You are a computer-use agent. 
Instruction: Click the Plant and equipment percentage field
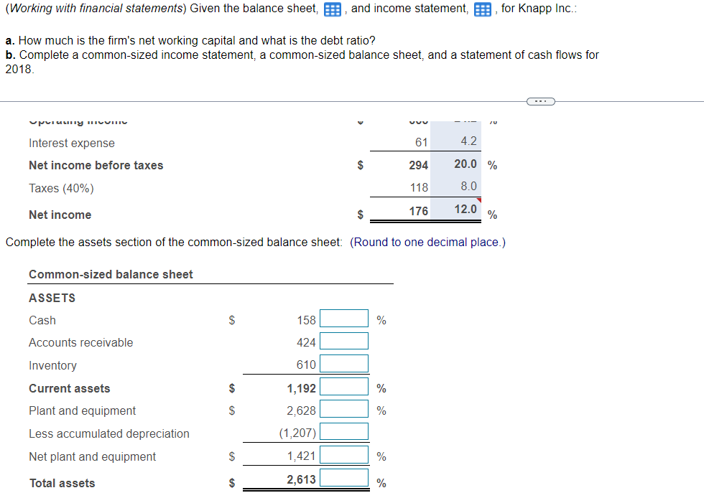click(344, 409)
